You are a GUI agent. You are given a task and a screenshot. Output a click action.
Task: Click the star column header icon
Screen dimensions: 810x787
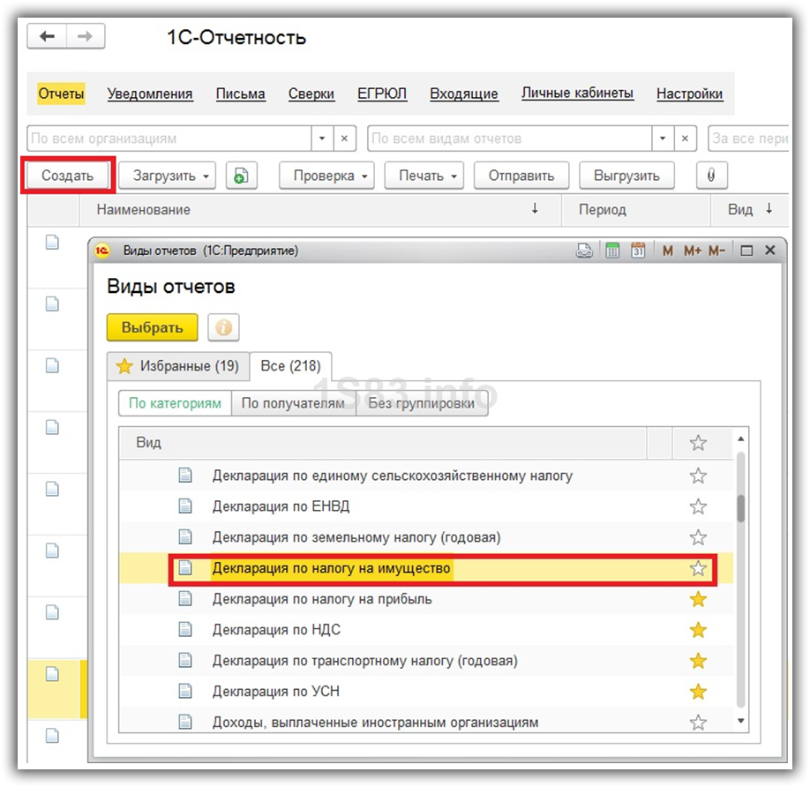[698, 443]
